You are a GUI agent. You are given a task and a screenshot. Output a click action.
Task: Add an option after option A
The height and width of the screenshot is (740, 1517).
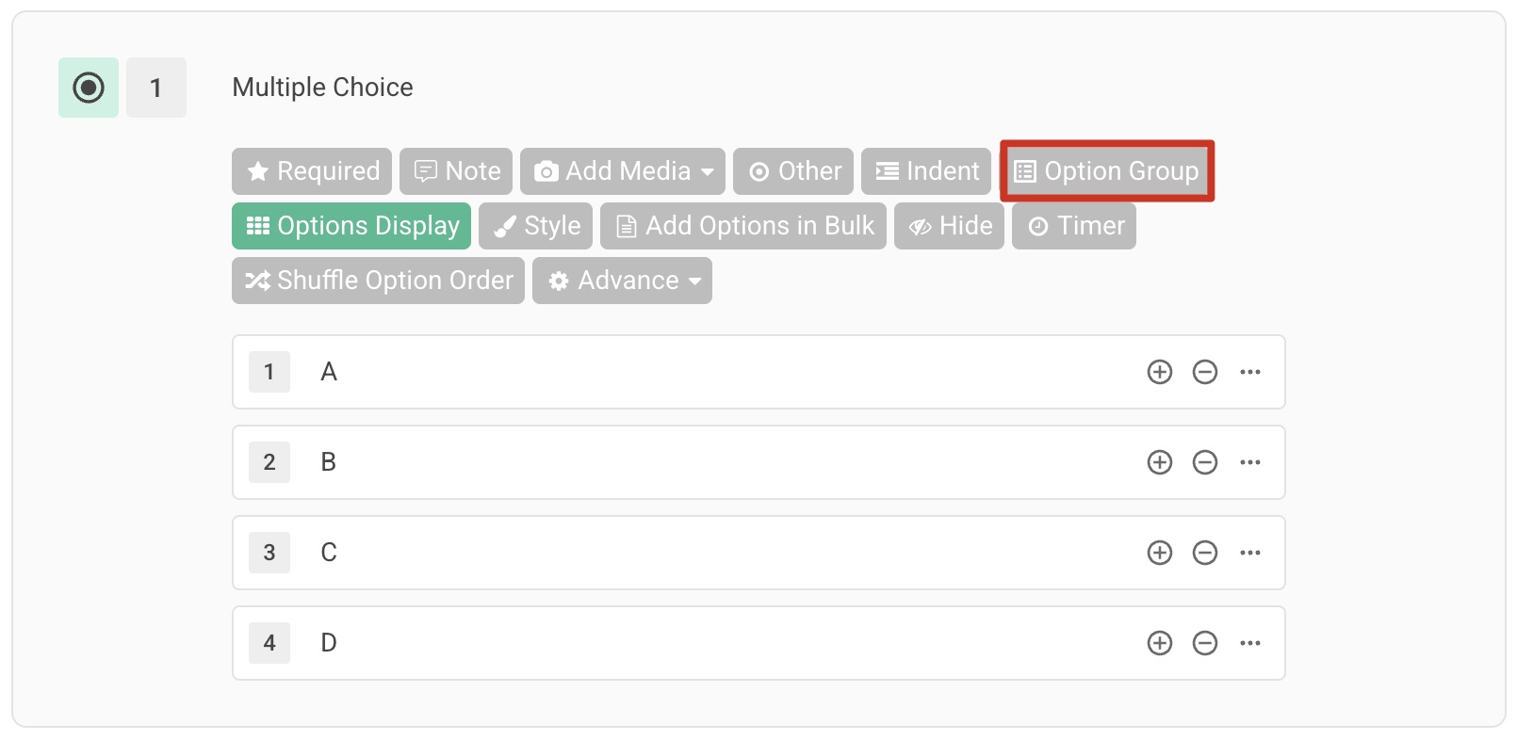tap(1159, 372)
